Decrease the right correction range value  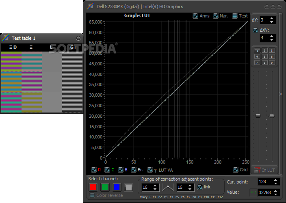click(190, 189)
